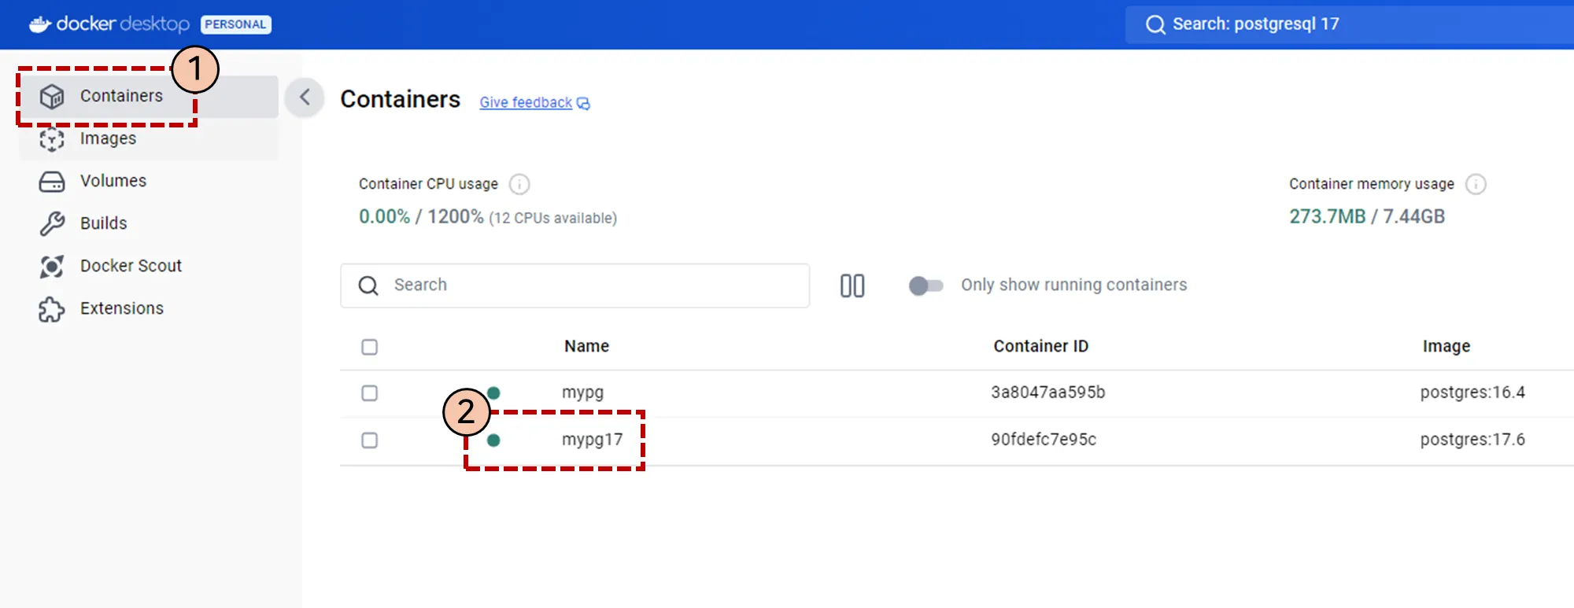Click the 0.00% / 1200% CPU usage value
Viewport: 1574px width, 608px height.
421,217
